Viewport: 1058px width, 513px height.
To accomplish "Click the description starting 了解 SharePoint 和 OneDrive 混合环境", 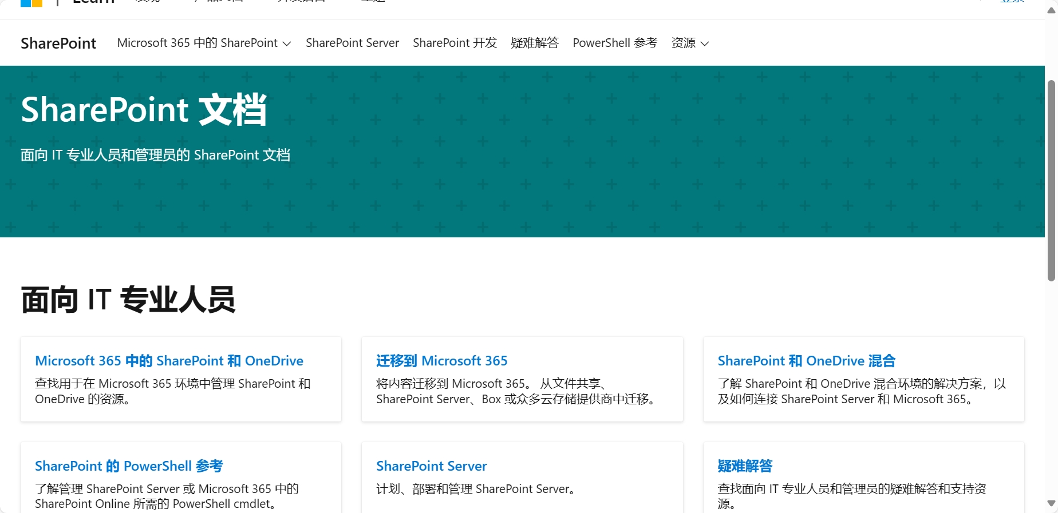I will [862, 391].
